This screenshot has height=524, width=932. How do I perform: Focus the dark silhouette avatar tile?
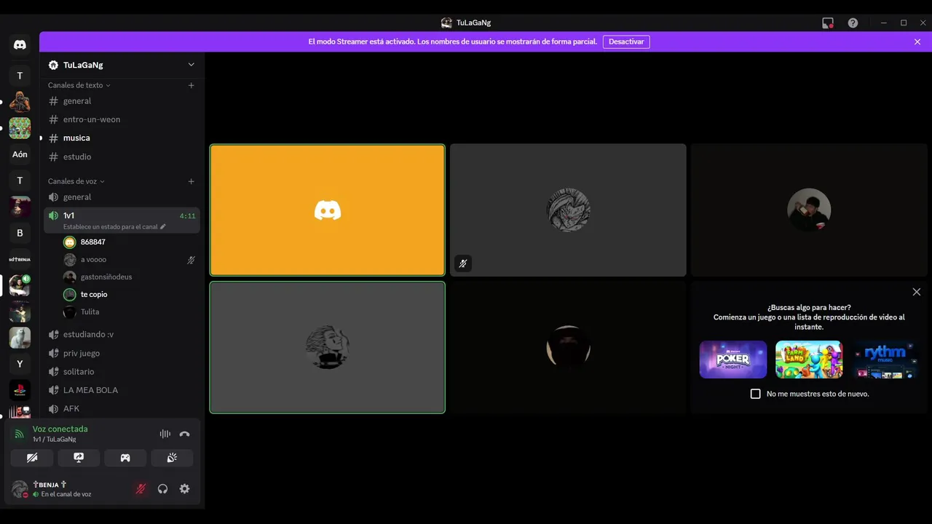tap(568, 347)
